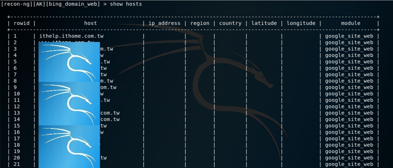This screenshot has height=168, width=393.
Task: Click rowid cell '12'
Action: 17,106
